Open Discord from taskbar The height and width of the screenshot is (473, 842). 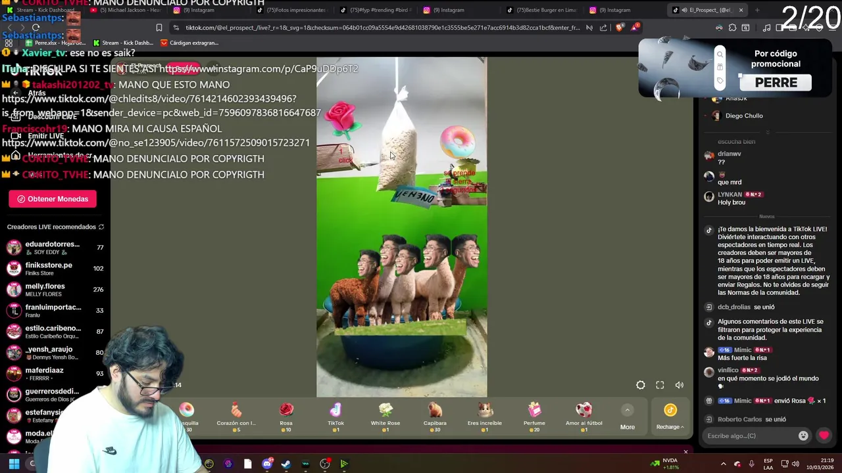266,464
